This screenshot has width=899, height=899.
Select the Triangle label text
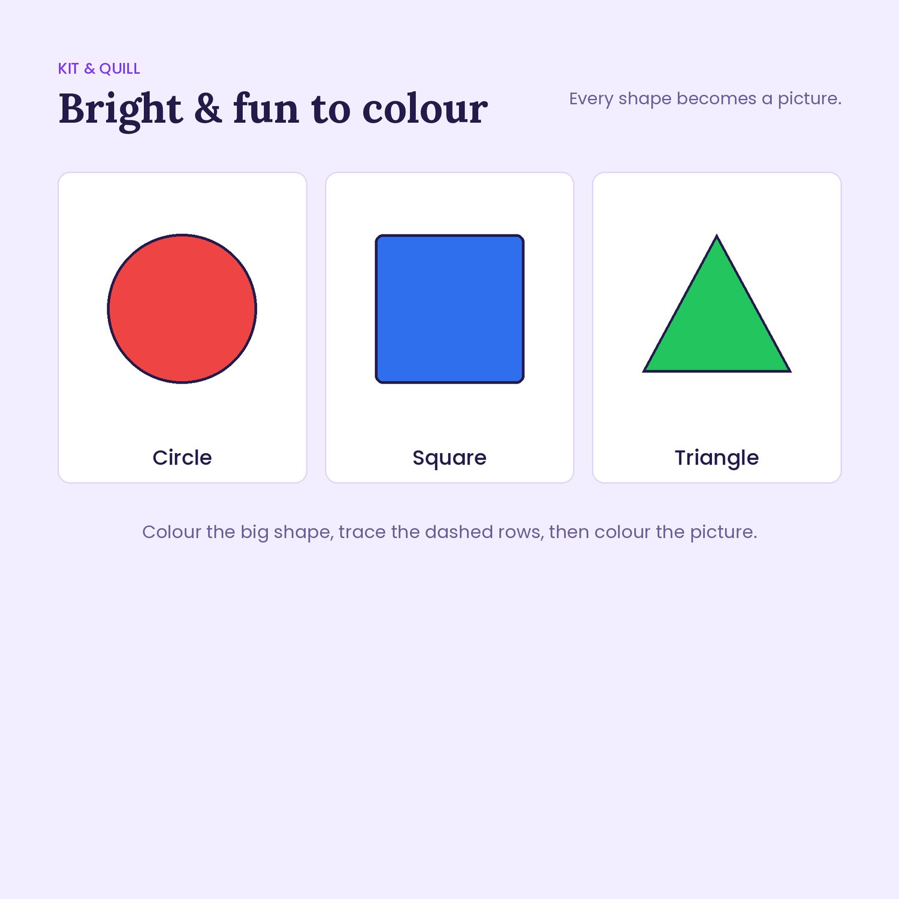pos(717,458)
